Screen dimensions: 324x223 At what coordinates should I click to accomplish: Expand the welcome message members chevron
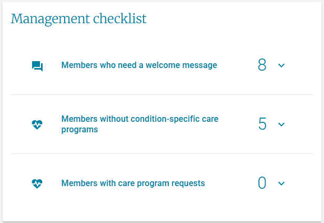(x=281, y=65)
